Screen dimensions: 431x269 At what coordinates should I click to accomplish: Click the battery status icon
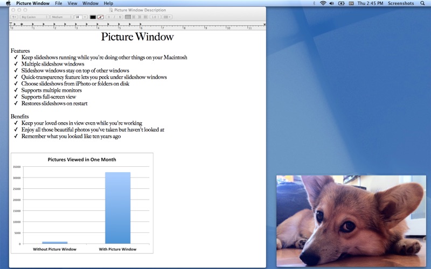click(x=341, y=3)
